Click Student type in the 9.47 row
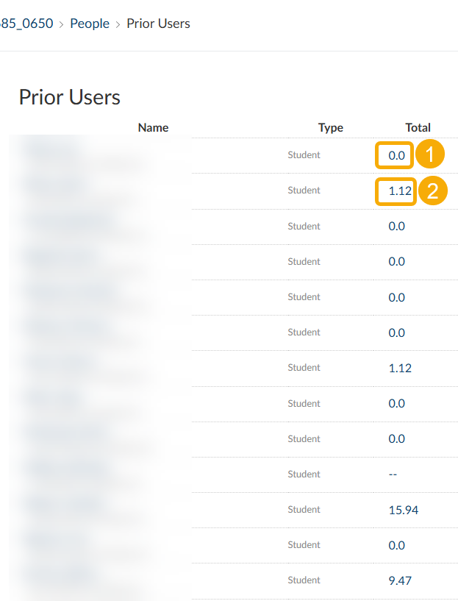The height and width of the screenshot is (601, 458). tap(304, 580)
